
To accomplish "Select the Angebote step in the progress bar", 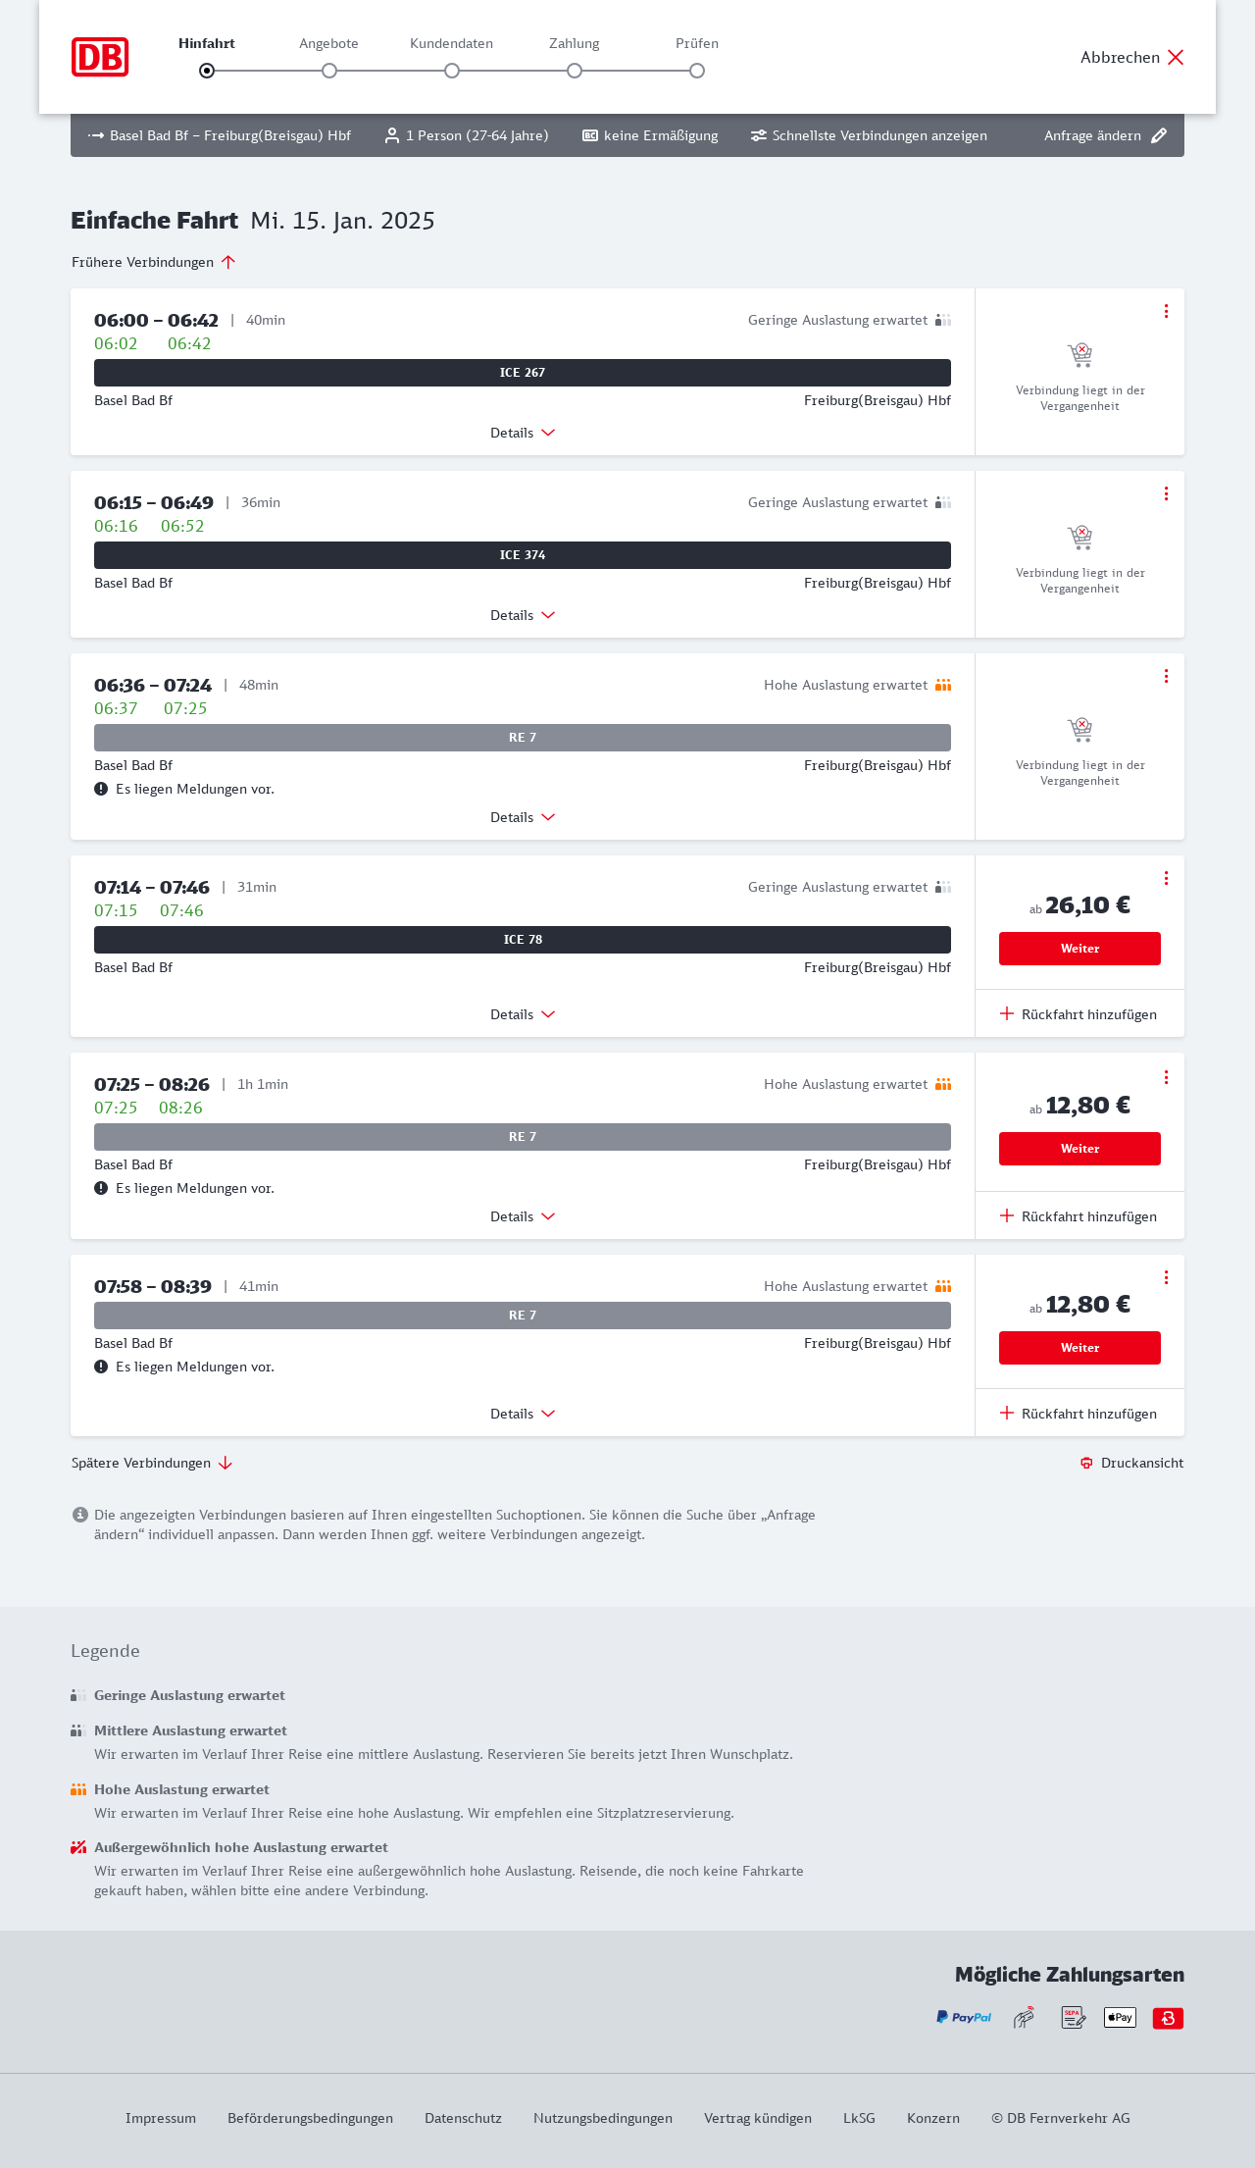I will (x=329, y=70).
